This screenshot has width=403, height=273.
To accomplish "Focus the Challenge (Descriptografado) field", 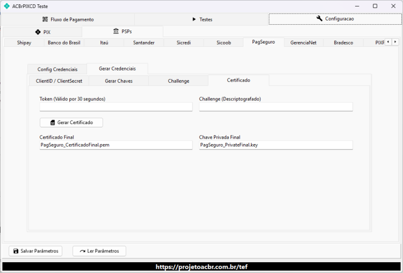I will click(276, 107).
